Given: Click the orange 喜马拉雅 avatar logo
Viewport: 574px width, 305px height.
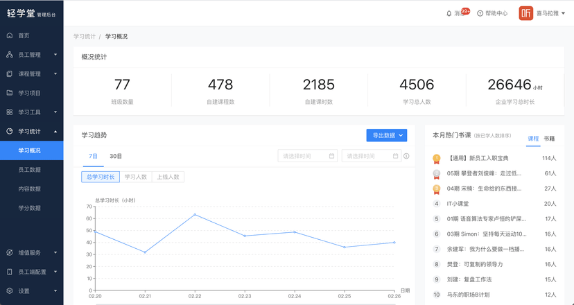Looking at the screenshot, I should [525, 13].
